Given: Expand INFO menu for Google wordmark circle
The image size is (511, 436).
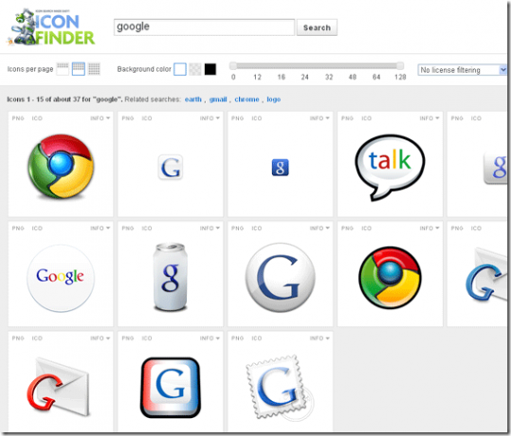Looking at the screenshot, I should (100, 228).
